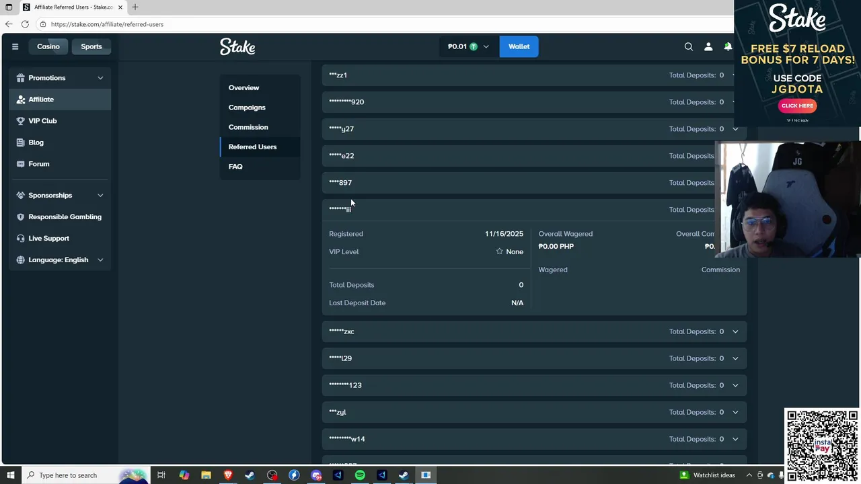This screenshot has height=484, width=861.
Task: Click the Sponsorships handshake icon
Action: pos(21,196)
